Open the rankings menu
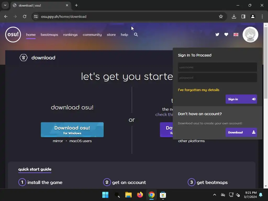 [x=70, y=35]
